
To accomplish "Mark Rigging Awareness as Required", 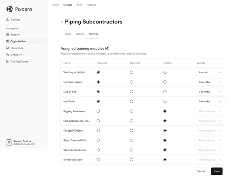I will [x=98, y=111].
